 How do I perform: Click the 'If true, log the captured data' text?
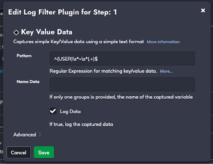pyautogui.click(x=81, y=124)
